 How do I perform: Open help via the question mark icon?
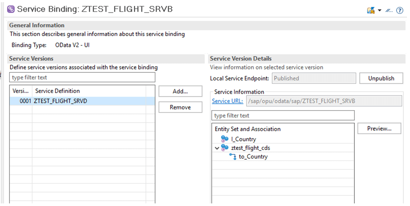pyautogui.click(x=400, y=10)
